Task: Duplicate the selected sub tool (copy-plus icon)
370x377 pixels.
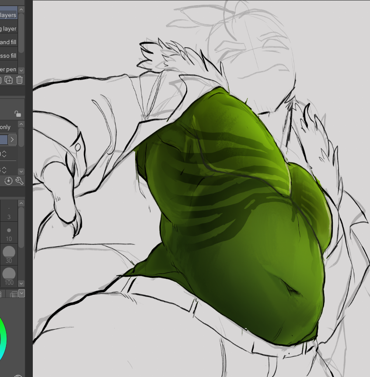Action: click(9, 80)
